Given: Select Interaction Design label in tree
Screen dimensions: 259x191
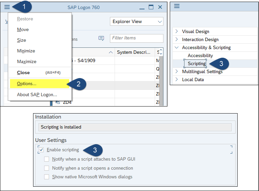Looking at the screenshot, I should pos(200,39).
